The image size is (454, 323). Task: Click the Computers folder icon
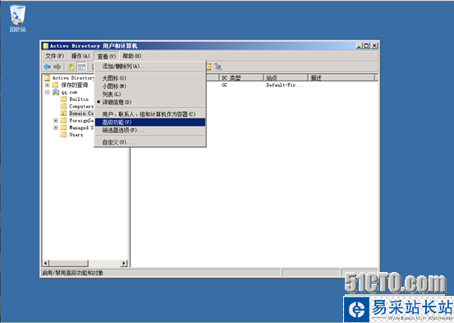click(64, 106)
